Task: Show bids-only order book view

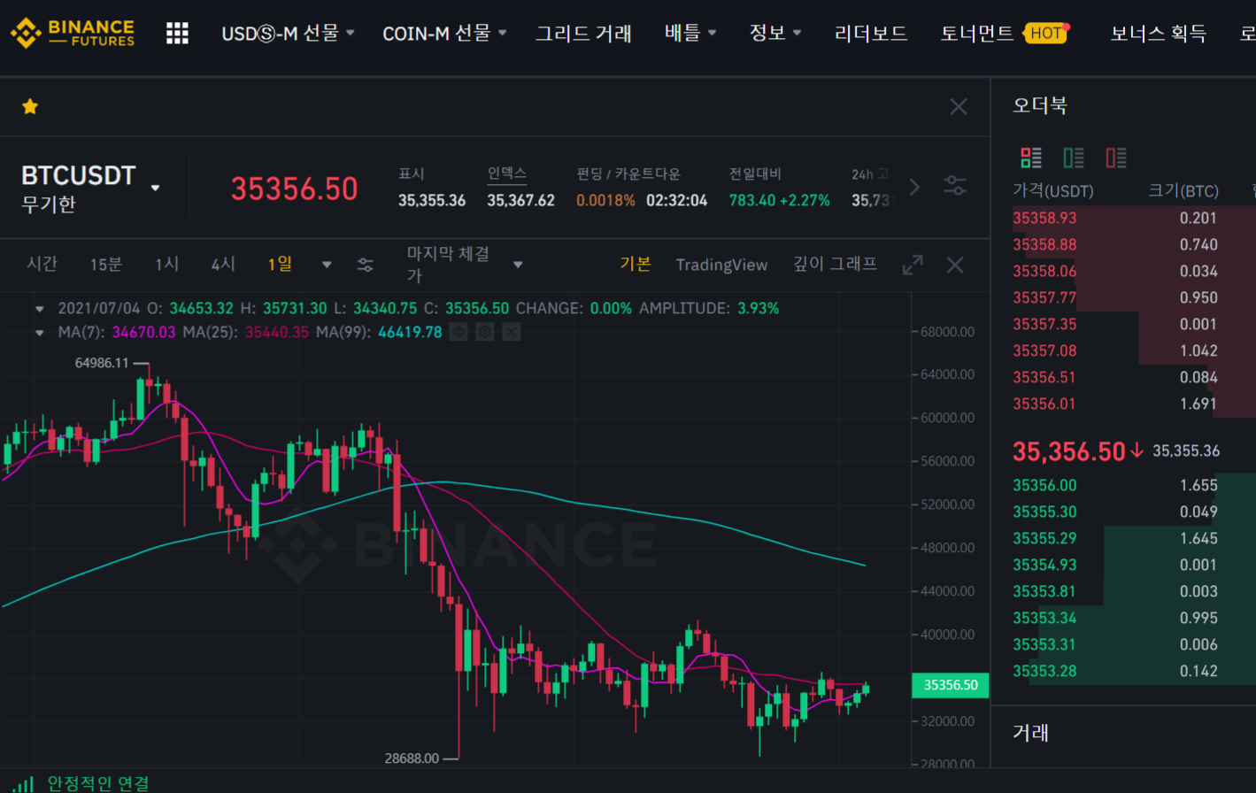Action: click(x=1074, y=158)
